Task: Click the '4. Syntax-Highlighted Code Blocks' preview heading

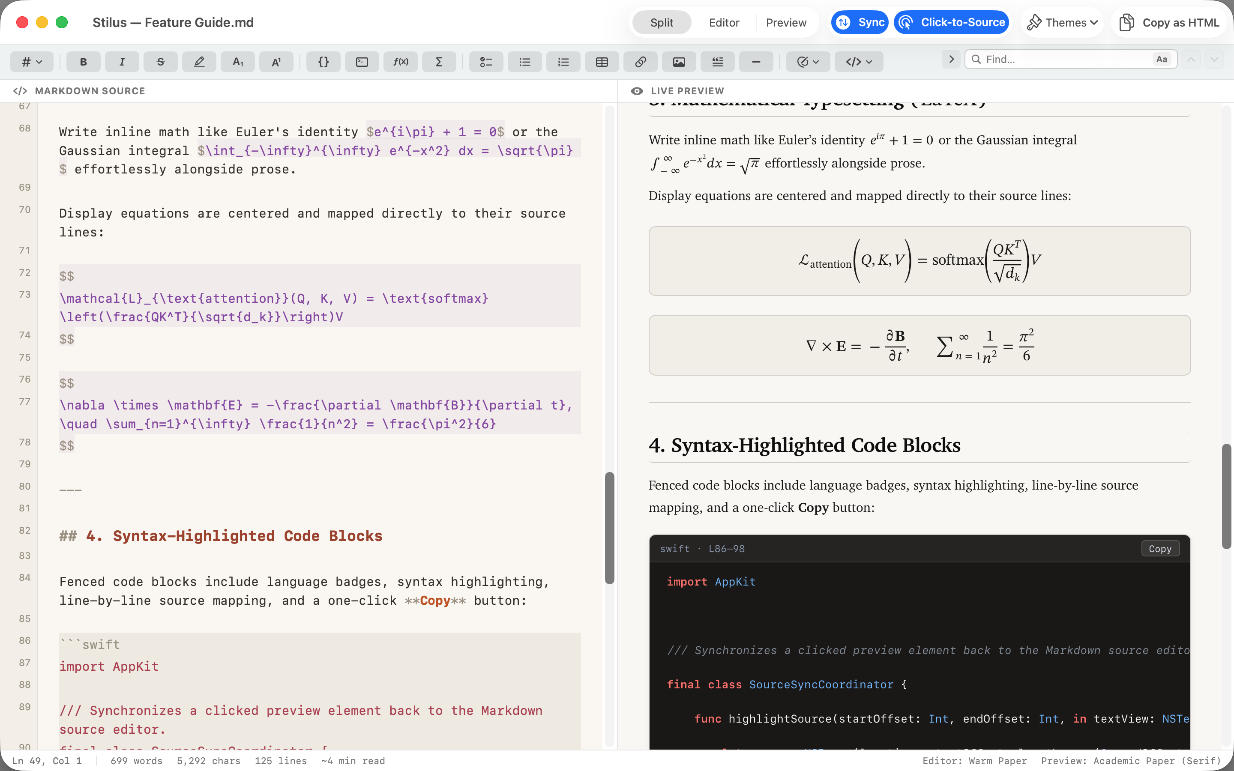Action: point(805,445)
